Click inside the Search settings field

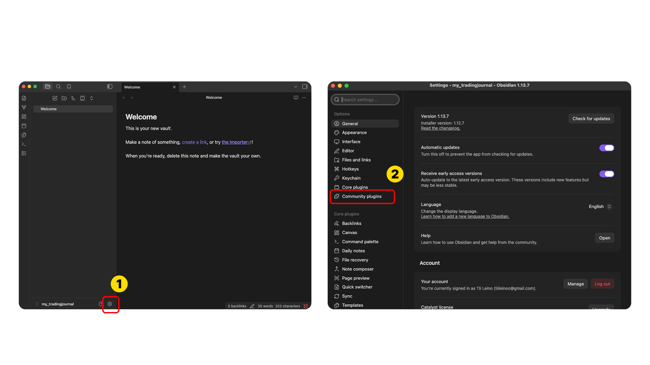pyautogui.click(x=365, y=100)
